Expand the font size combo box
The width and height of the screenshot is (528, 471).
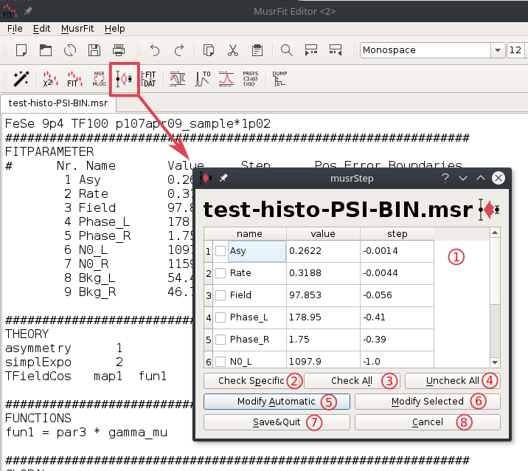[x=516, y=50]
